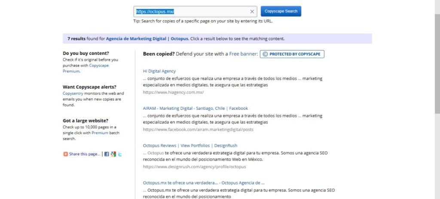
Task: Open the Octopus.mx te ofrece result
Action: tap(203, 182)
